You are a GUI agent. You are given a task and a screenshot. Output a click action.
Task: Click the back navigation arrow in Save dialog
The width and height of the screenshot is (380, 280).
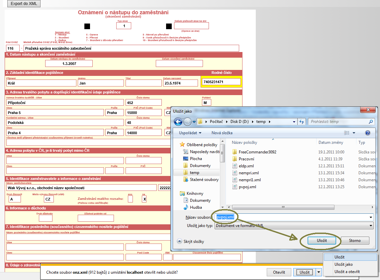pyautogui.click(x=178, y=122)
